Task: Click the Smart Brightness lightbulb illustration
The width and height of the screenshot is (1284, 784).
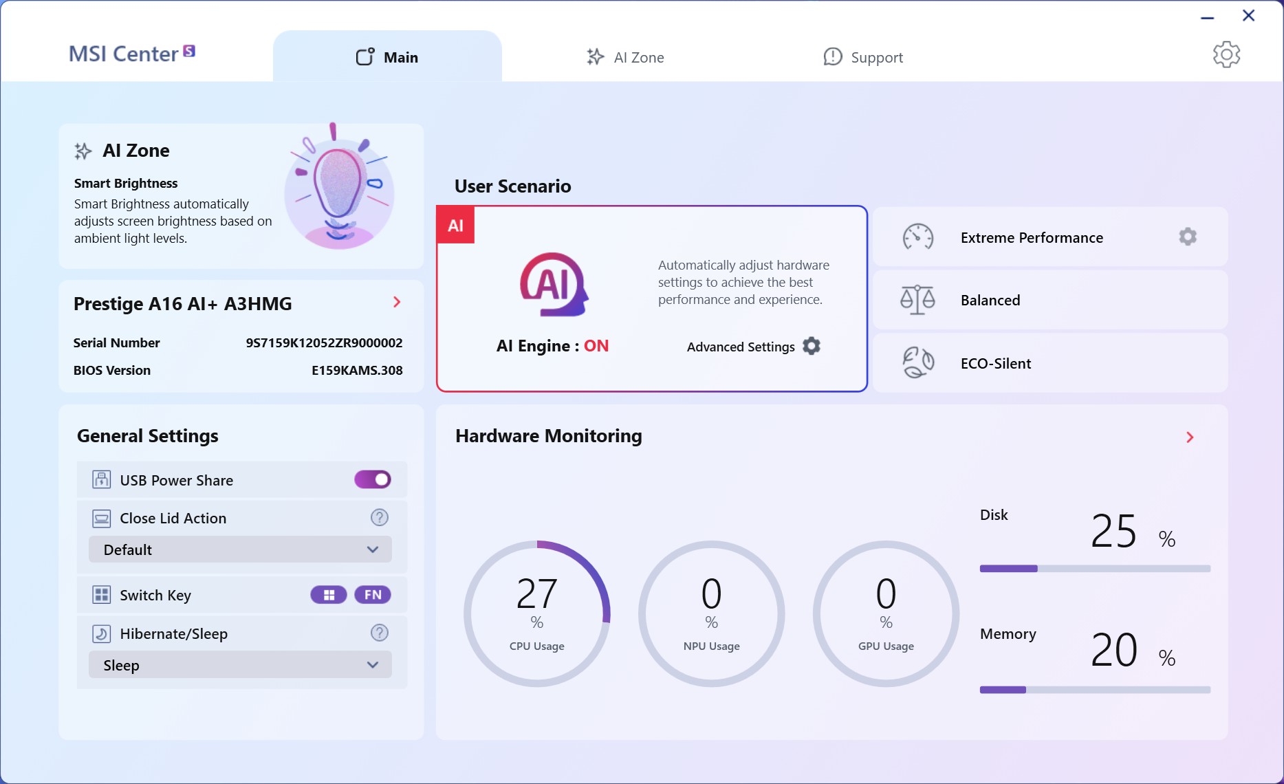Action: [x=339, y=186]
